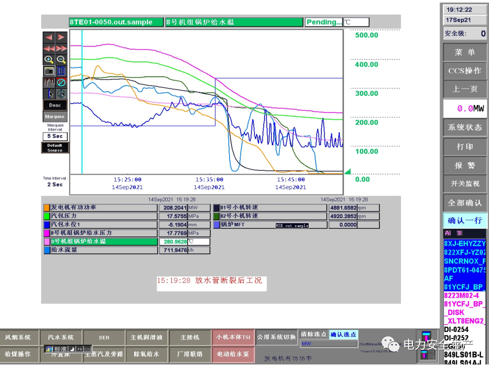Click the magenta swatch for 8号机组锅炉给水压力

(x=47, y=233)
